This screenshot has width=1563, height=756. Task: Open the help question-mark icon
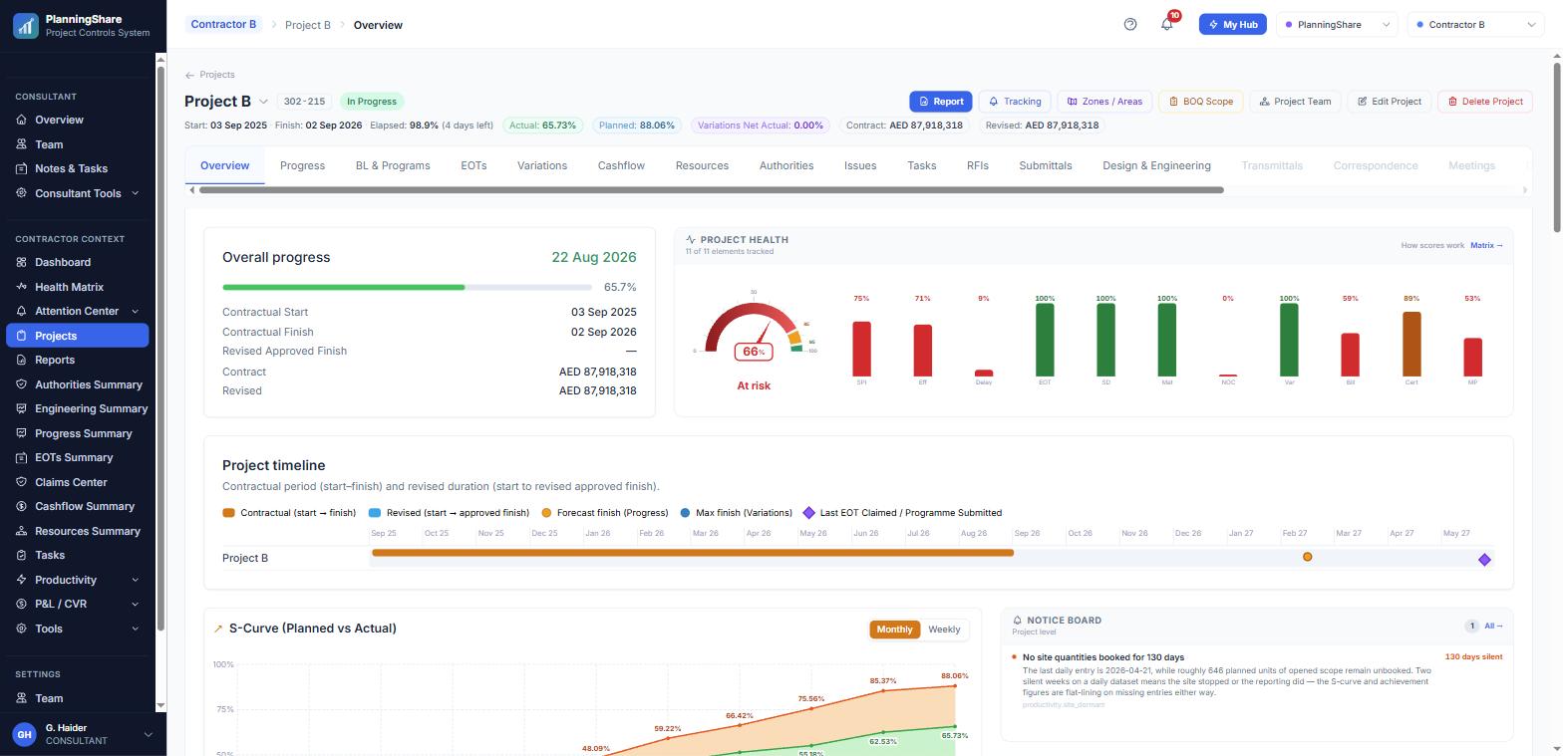click(1130, 25)
